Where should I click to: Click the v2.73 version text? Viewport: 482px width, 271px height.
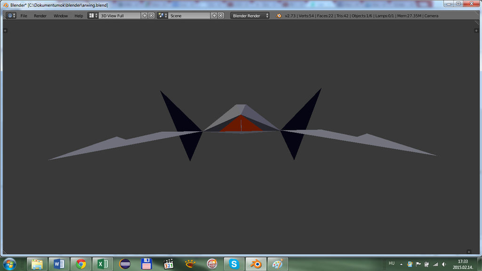[x=290, y=16]
